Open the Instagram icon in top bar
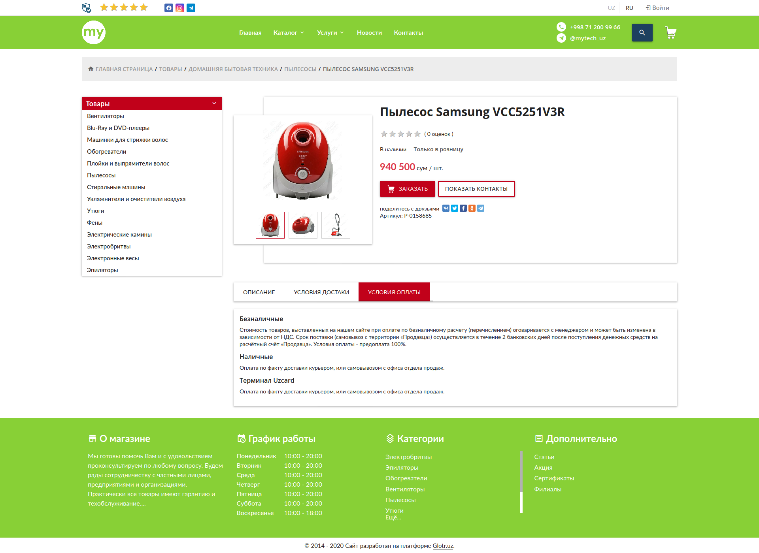The height and width of the screenshot is (553, 759). coord(180,8)
